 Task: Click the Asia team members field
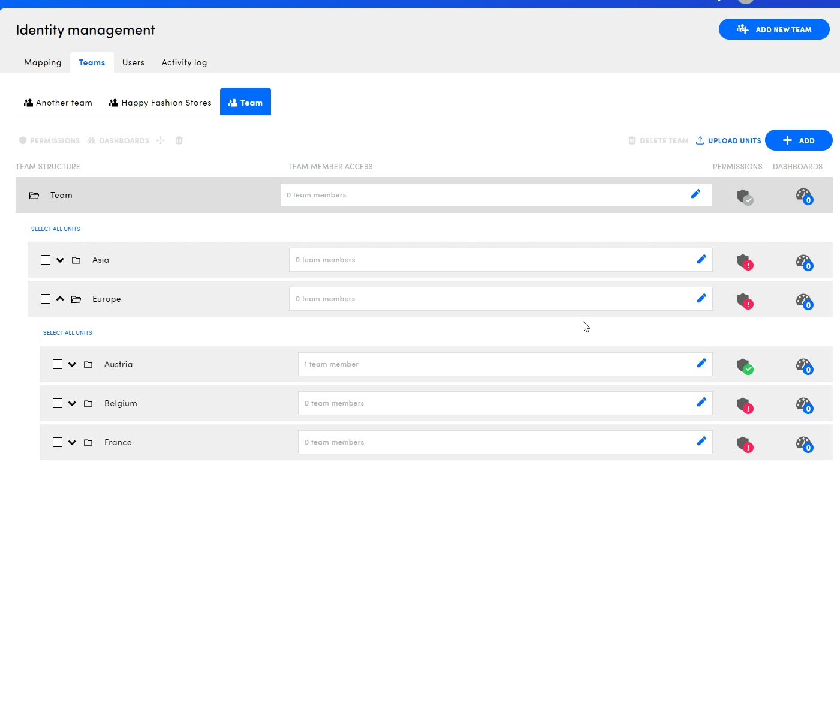tap(489, 260)
